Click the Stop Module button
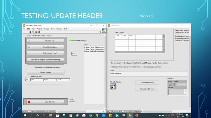The image size is (211, 118). [45, 102]
